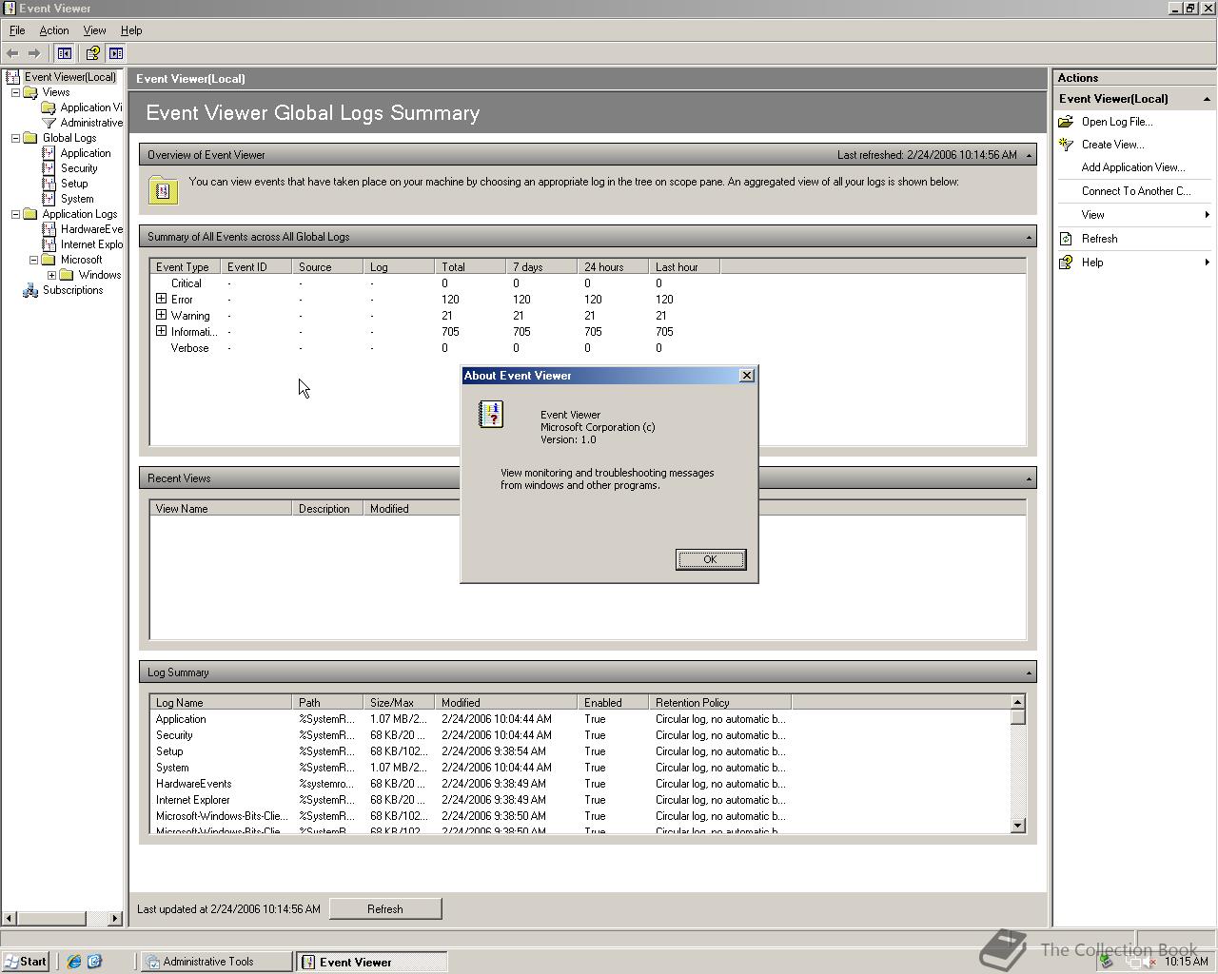Toggle the console tree pane toolbar icon
The image size is (1218, 974).
click(64, 53)
